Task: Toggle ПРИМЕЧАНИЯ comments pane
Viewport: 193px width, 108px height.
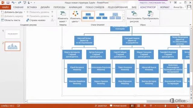Action: click(118, 106)
